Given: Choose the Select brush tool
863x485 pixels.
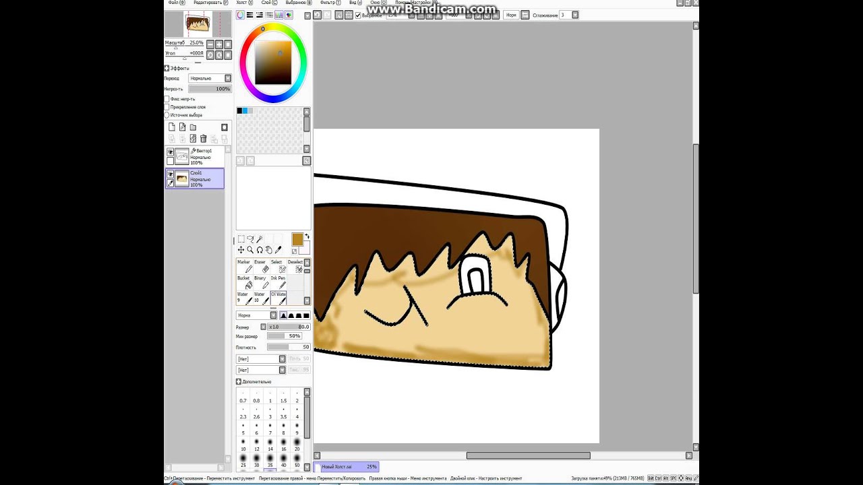Looking at the screenshot, I should 277,266.
